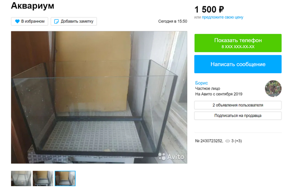Open the main aquarium photo
Screen dimensions: 296x195
[x=99, y=97]
